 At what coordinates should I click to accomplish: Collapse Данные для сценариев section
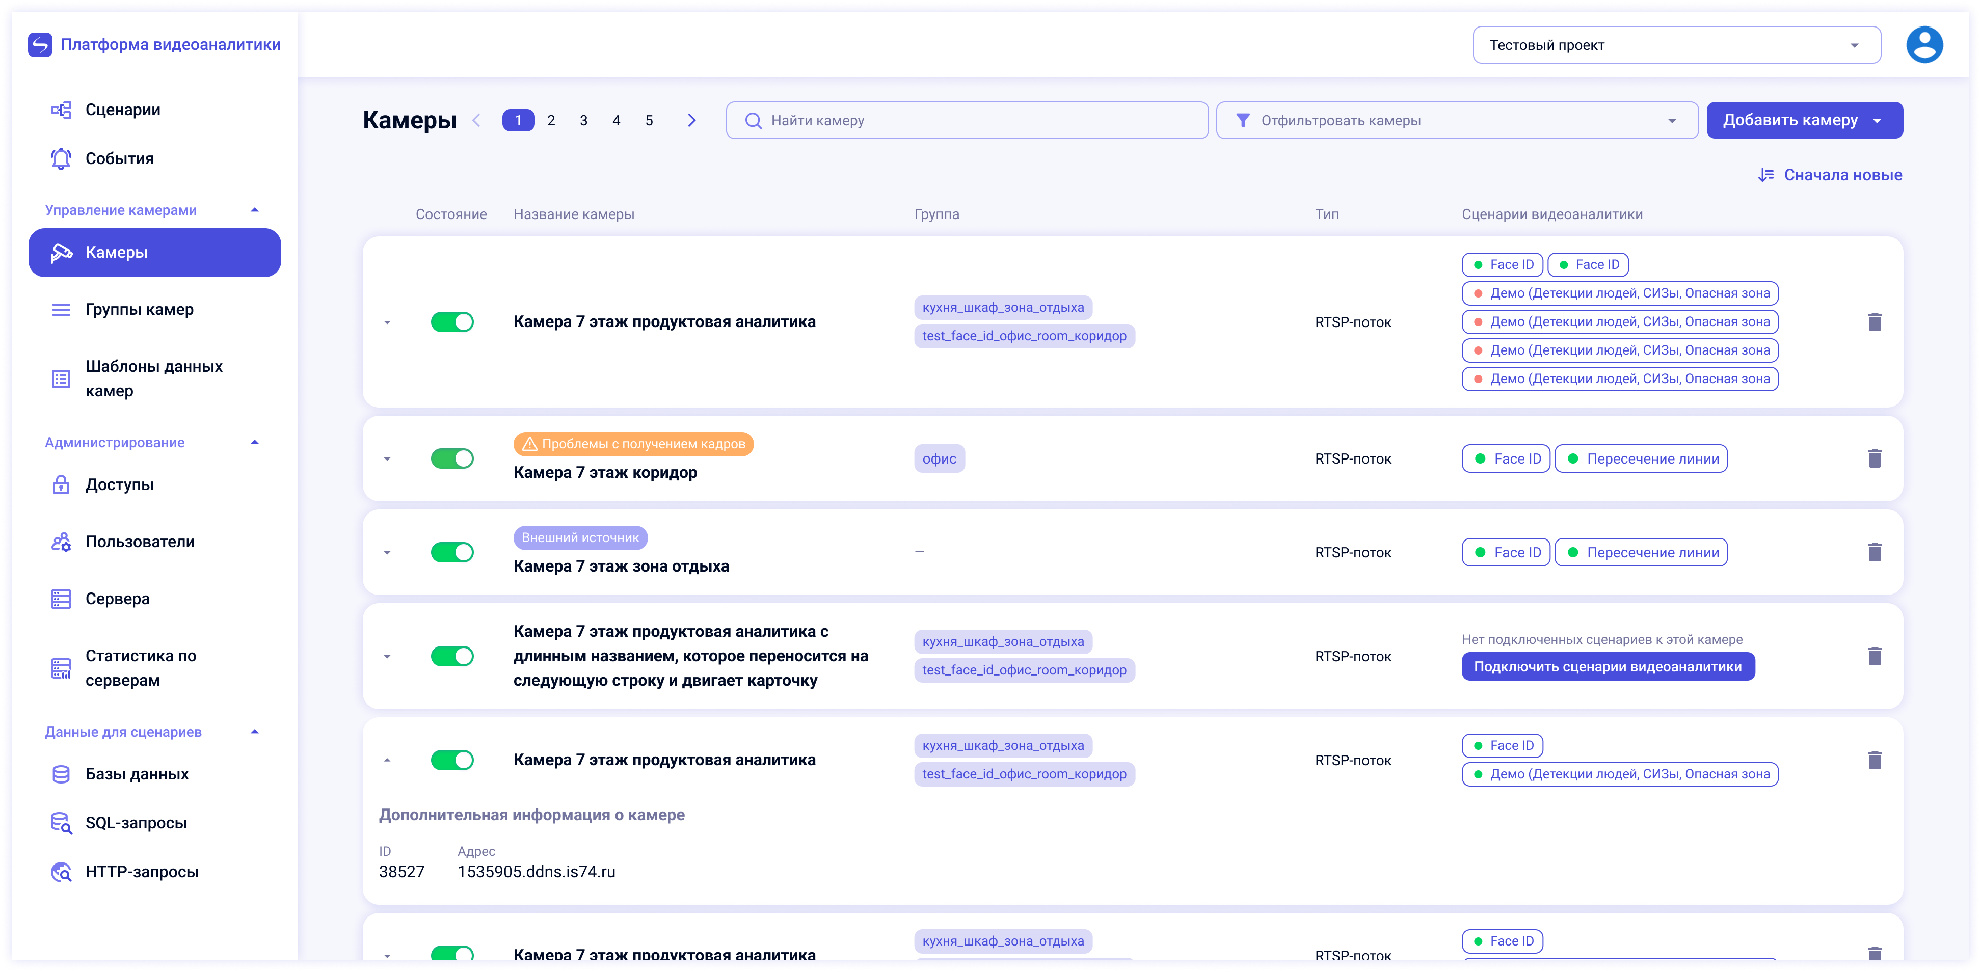(x=255, y=732)
